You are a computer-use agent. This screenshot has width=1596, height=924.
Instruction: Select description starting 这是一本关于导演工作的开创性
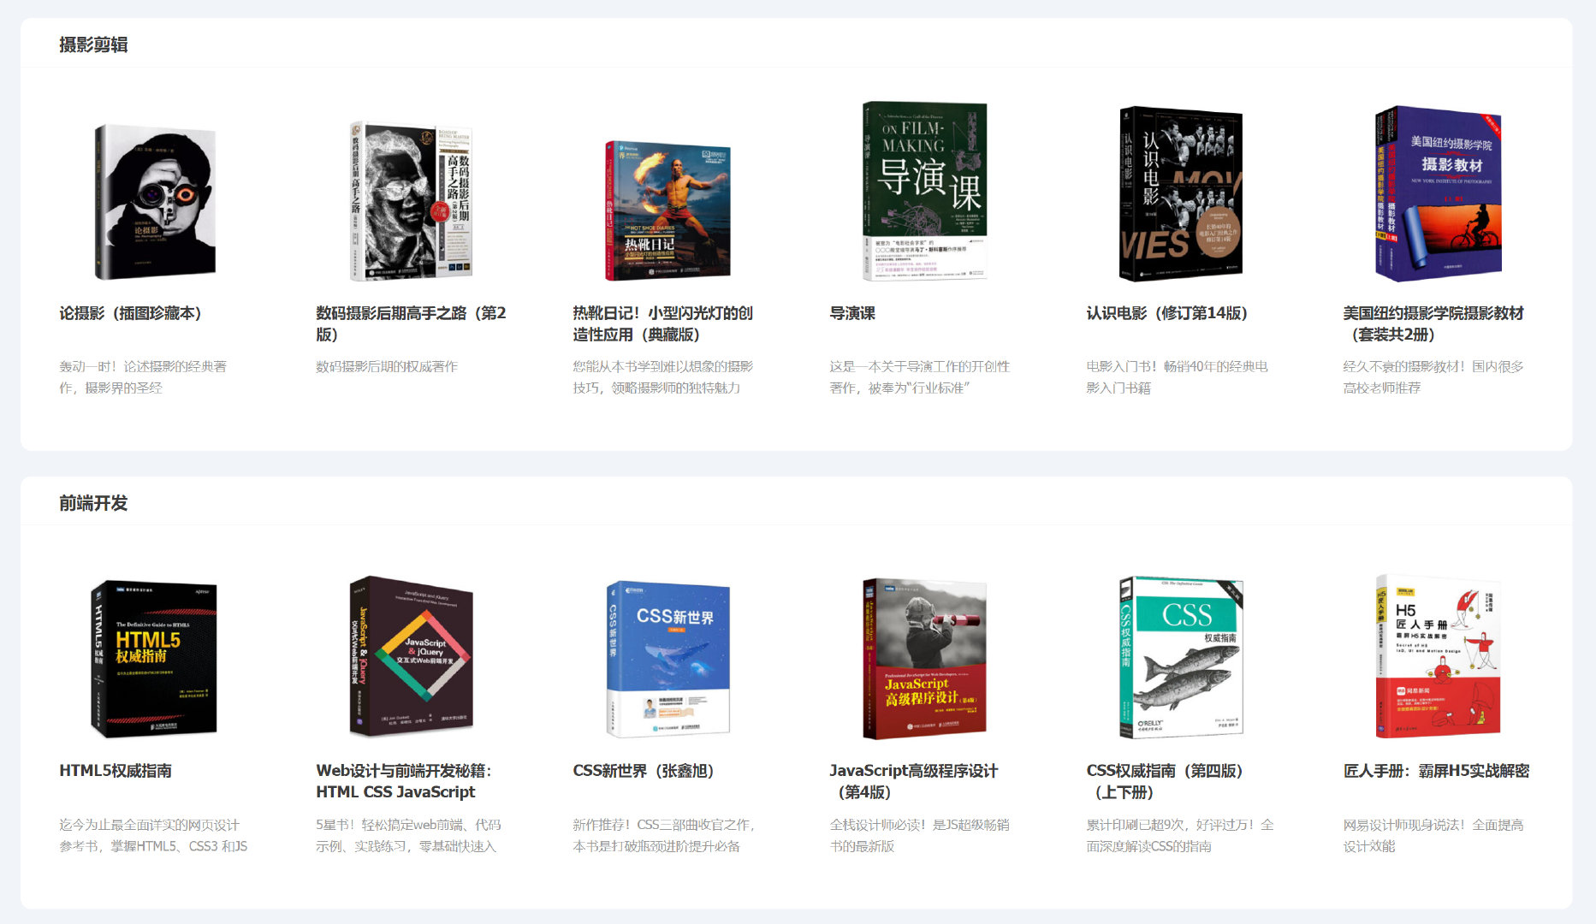[x=920, y=377]
